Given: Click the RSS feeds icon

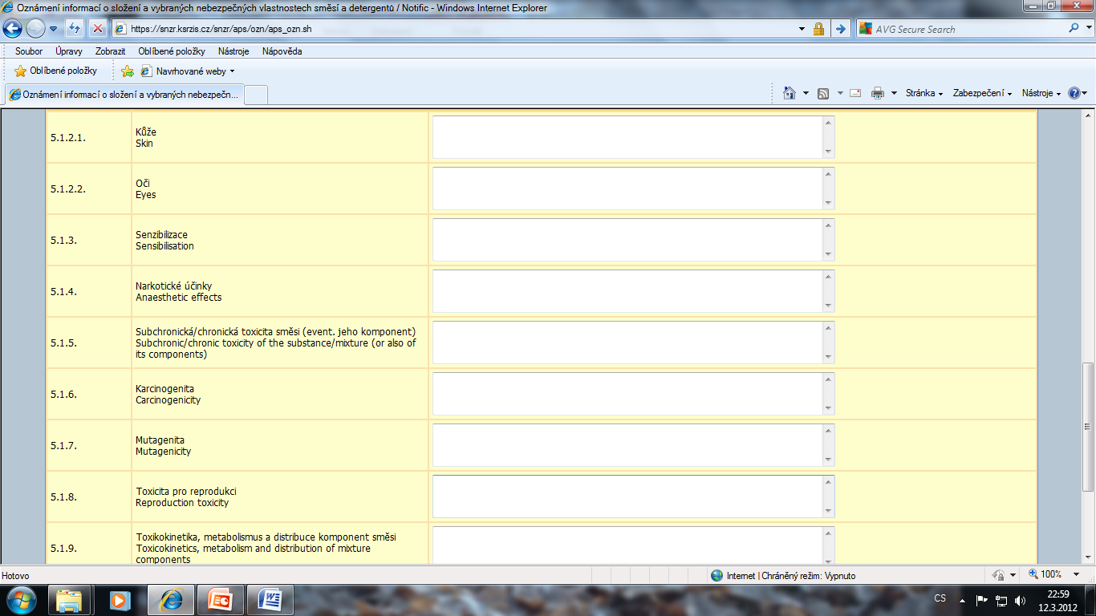Looking at the screenshot, I should (x=823, y=93).
